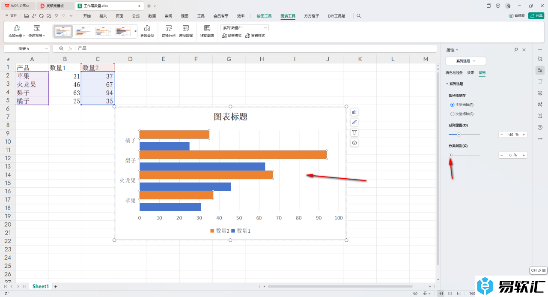Open the 填充与线条 tab
548x297 pixels.
pos(454,73)
